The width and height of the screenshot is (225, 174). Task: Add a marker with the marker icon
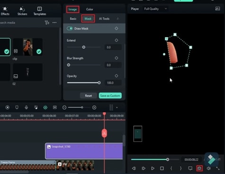pyautogui.click(x=17, y=107)
